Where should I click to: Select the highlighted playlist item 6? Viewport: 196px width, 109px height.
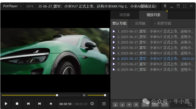[x=153, y=59]
